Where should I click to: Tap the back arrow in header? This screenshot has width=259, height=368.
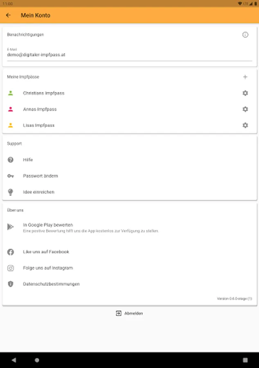tap(9, 16)
